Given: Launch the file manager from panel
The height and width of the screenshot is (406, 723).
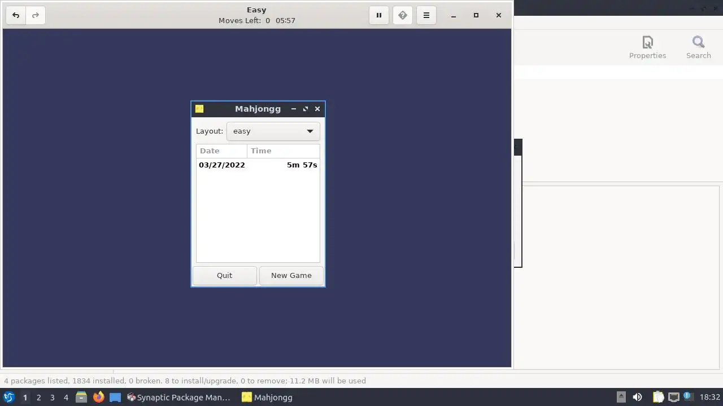Looking at the screenshot, I should click(x=81, y=398).
